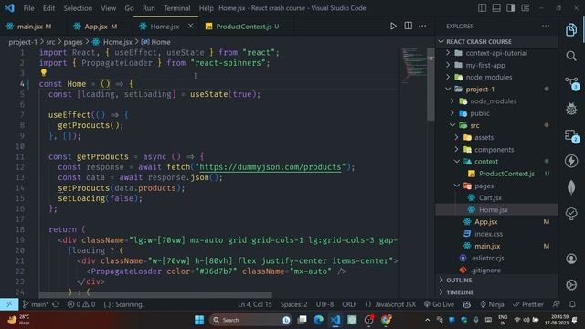585x329 pixels.
Task: Click errors and warnings count
Action: coord(81,304)
